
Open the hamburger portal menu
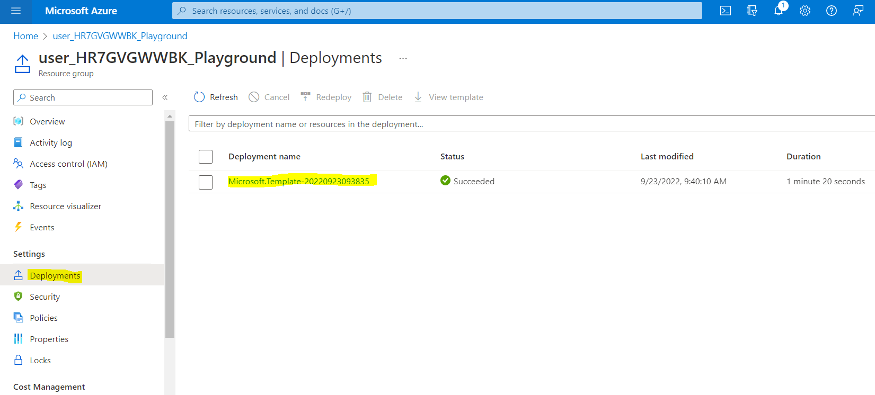pyautogui.click(x=16, y=11)
